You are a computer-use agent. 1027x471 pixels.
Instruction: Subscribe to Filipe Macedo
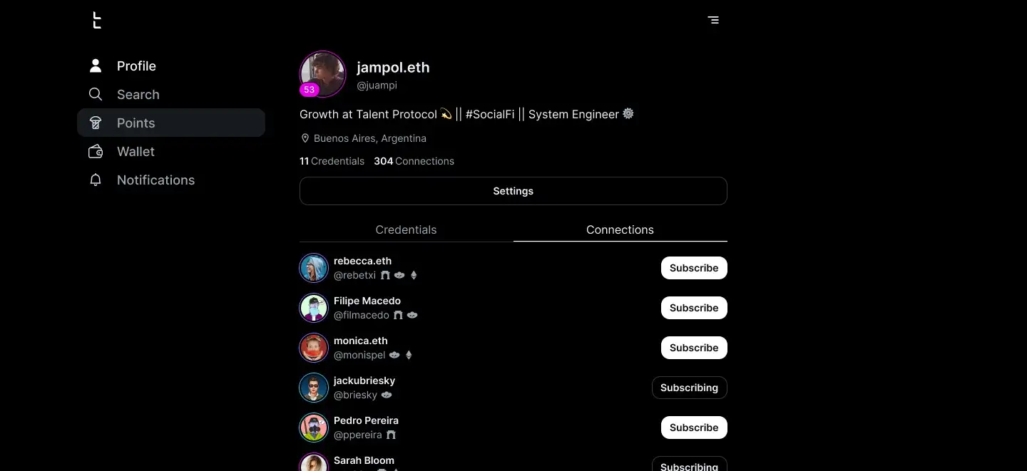point(693,308)
